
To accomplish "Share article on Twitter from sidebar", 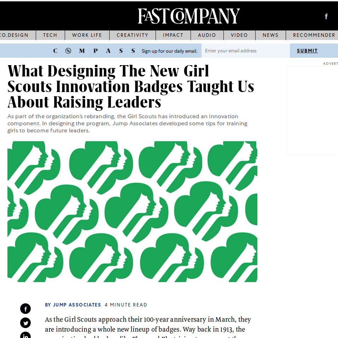I will [25, 323].
